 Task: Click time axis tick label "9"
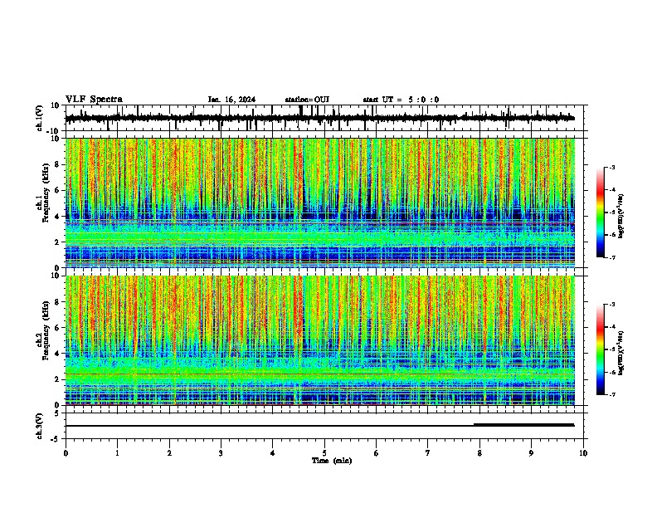coord(531,453)
